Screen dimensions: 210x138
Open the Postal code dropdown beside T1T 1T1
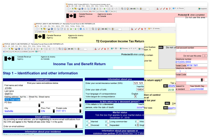tap(80, 111)
